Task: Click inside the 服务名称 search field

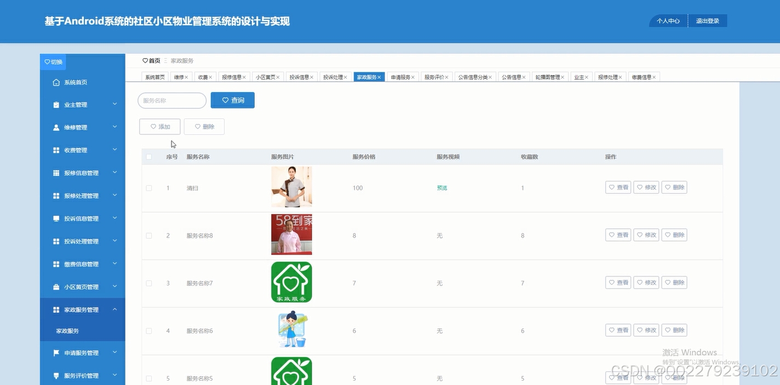Action: tap(172, 100)
